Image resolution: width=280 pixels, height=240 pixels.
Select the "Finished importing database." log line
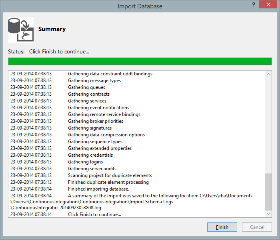coord(98,189)
